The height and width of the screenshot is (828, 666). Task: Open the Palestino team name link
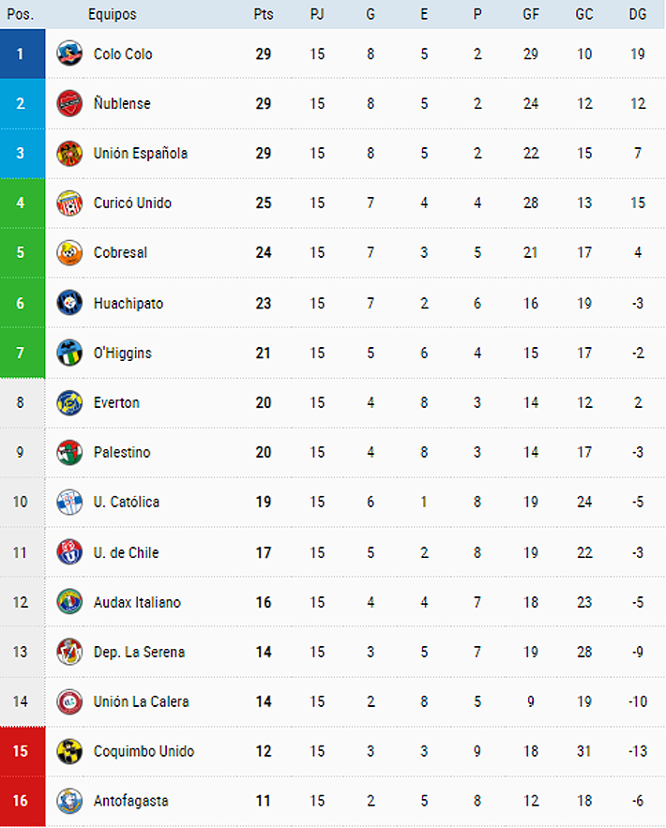[122, 452]
